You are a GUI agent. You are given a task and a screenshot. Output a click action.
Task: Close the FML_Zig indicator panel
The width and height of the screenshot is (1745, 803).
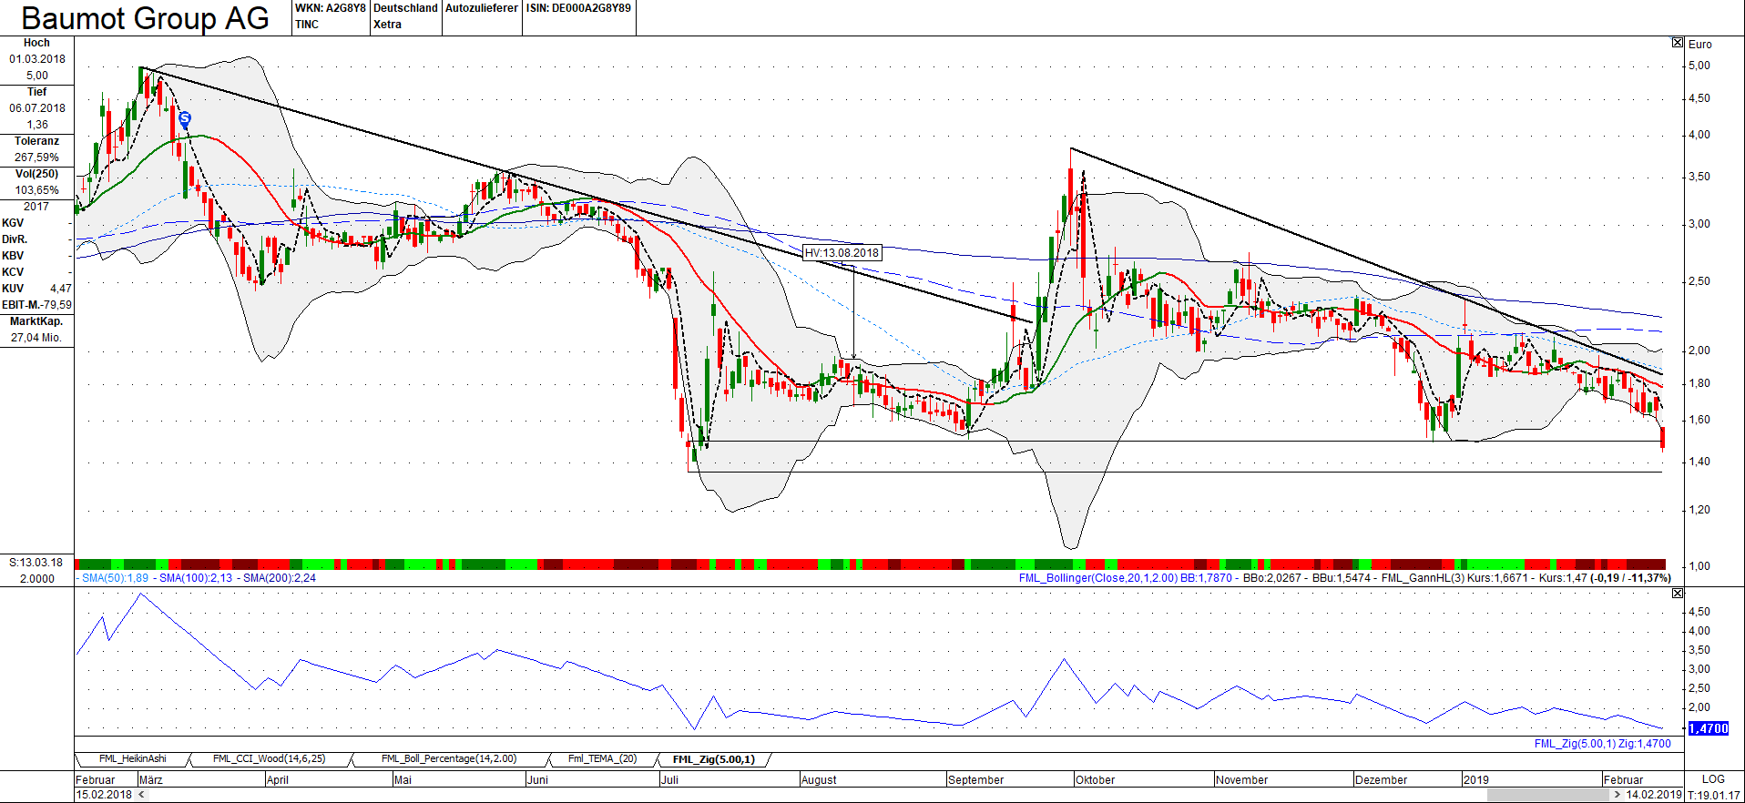pos(1678,593)
